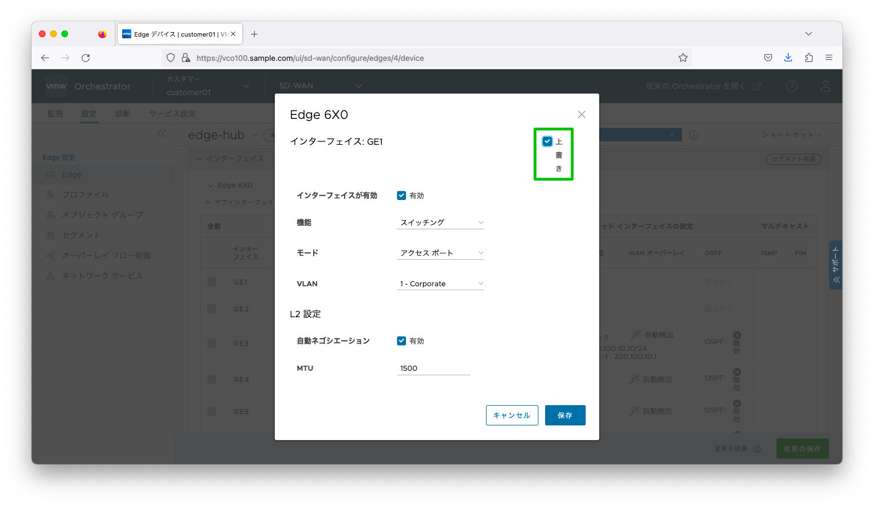Screen dimensions: 874x506
Task: Open the SD-WAN service dropdown
Action: tap(320, 86)
